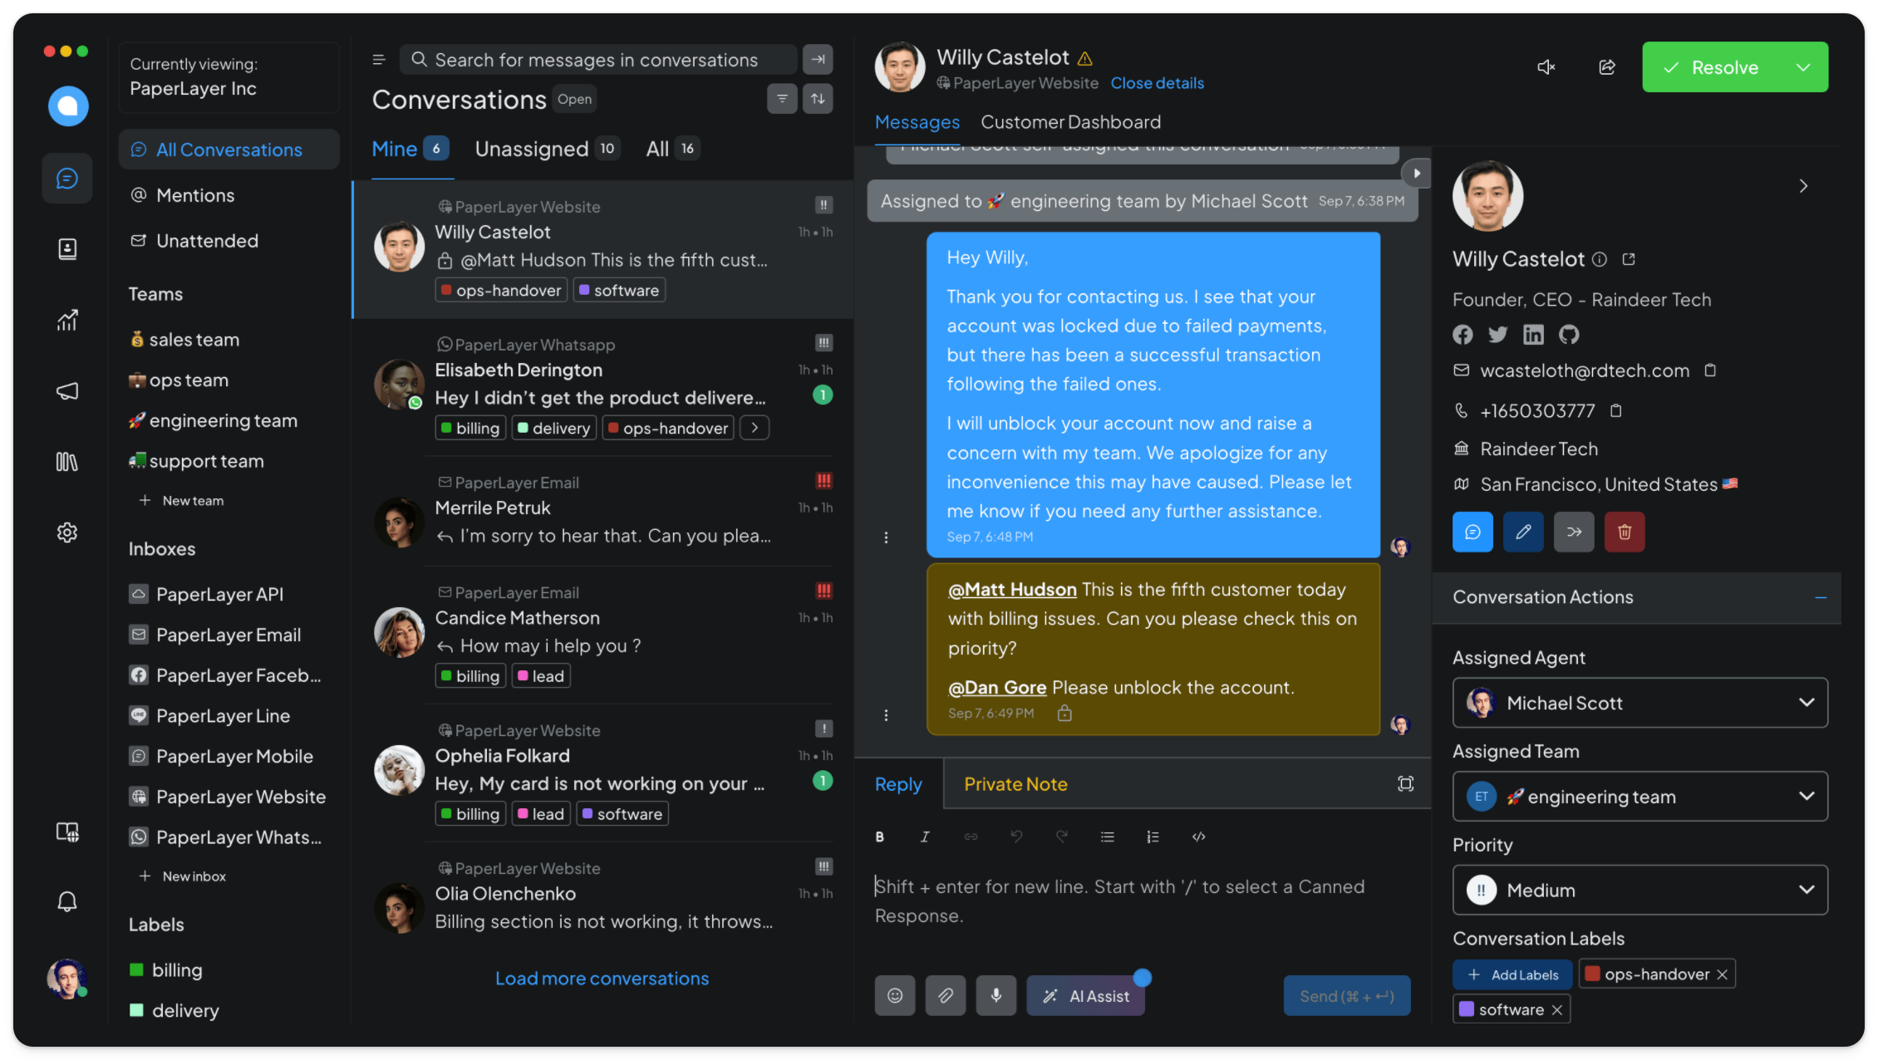The width and height of the screenshot is (1878, 1060).
Task: Collapse the Conversation Actions section
Action: pyautogui.click(x=1821, y=597)
